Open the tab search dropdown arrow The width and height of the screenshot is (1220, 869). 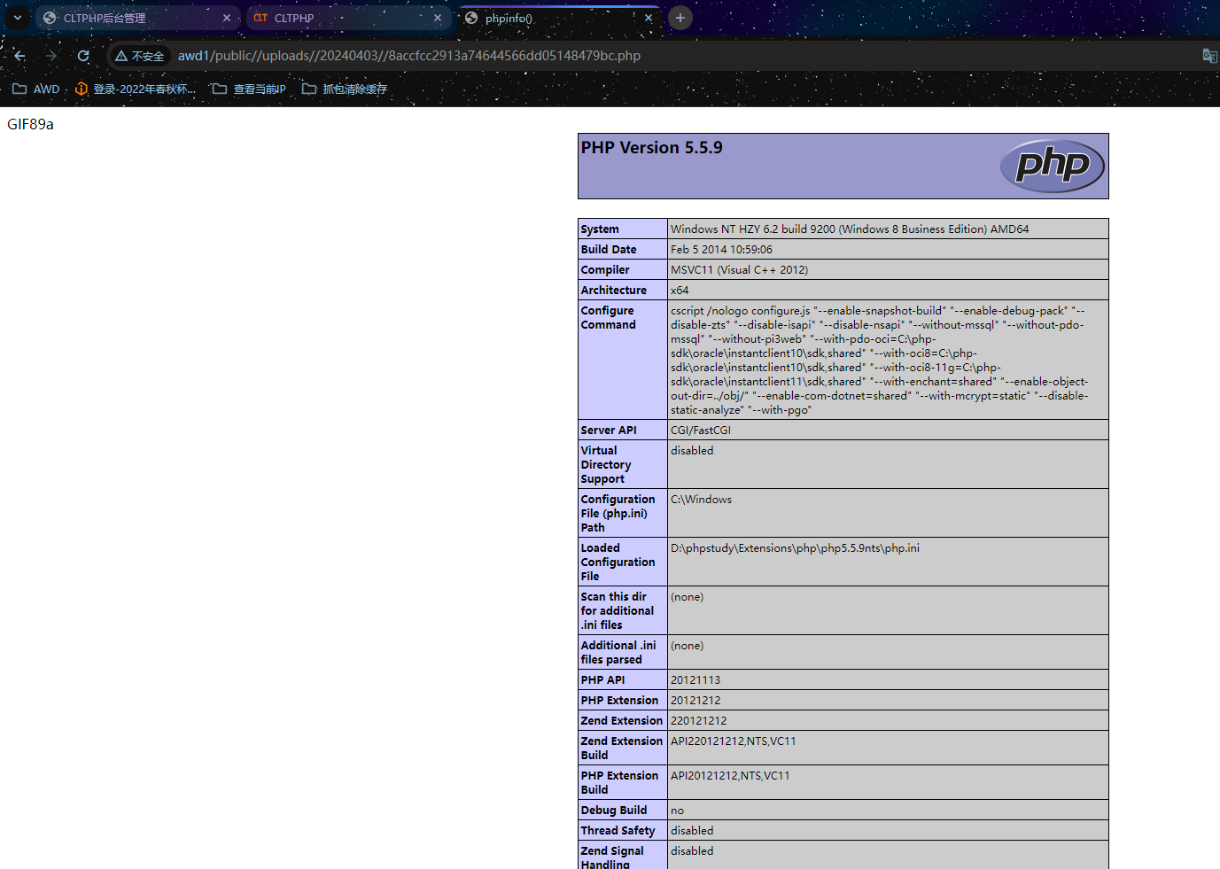(x=17, y=18)
